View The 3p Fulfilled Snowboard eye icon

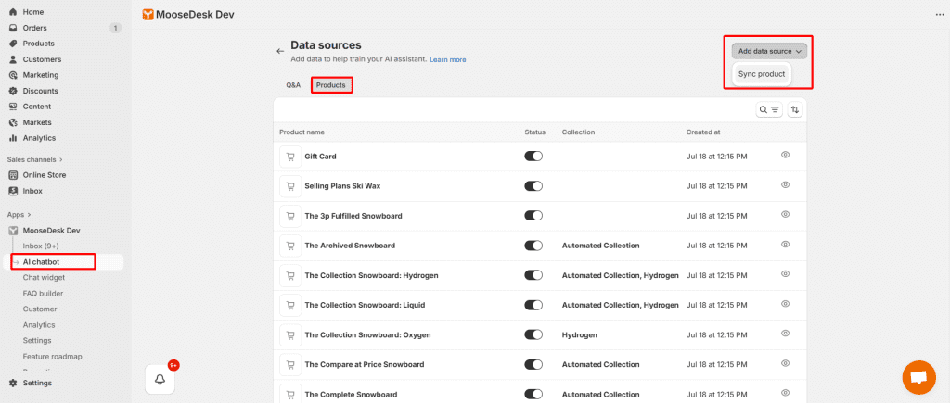click(785, 214)
